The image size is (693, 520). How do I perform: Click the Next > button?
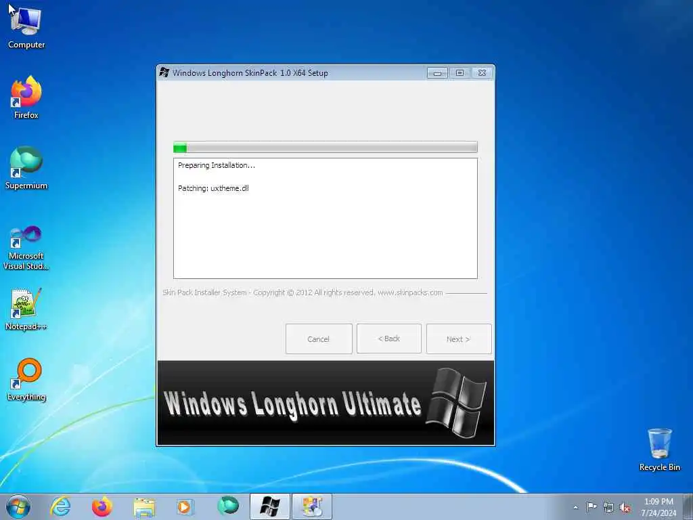coord(459,339)
